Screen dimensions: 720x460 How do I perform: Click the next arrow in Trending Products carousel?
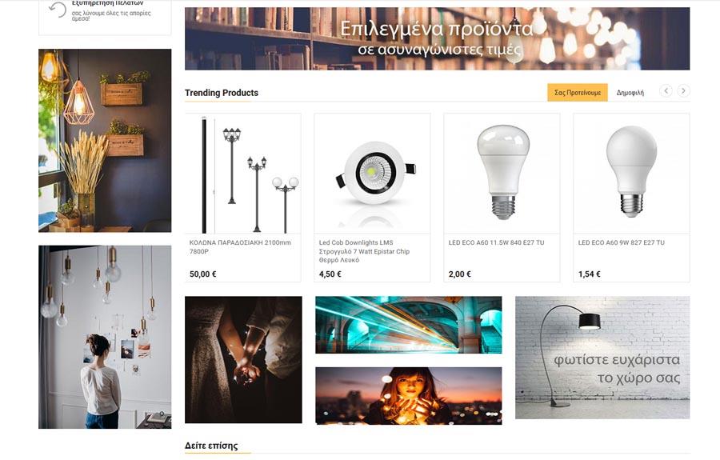pos(683,91)
